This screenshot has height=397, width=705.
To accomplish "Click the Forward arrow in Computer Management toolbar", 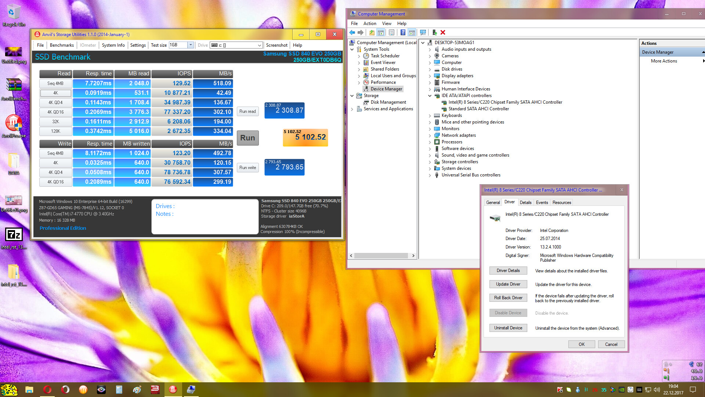I will pos(361,32).
